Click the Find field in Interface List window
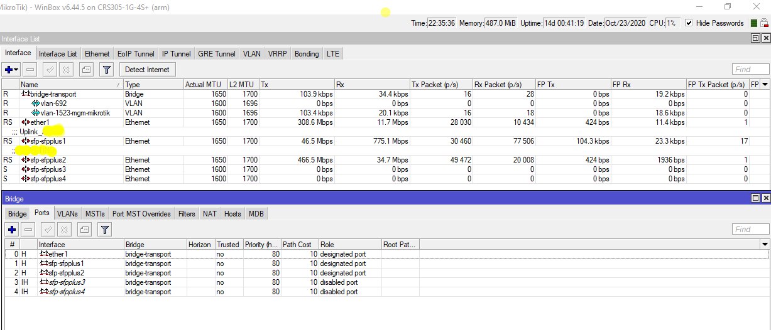This screenshot has height=330, width=771. point(750,70)
